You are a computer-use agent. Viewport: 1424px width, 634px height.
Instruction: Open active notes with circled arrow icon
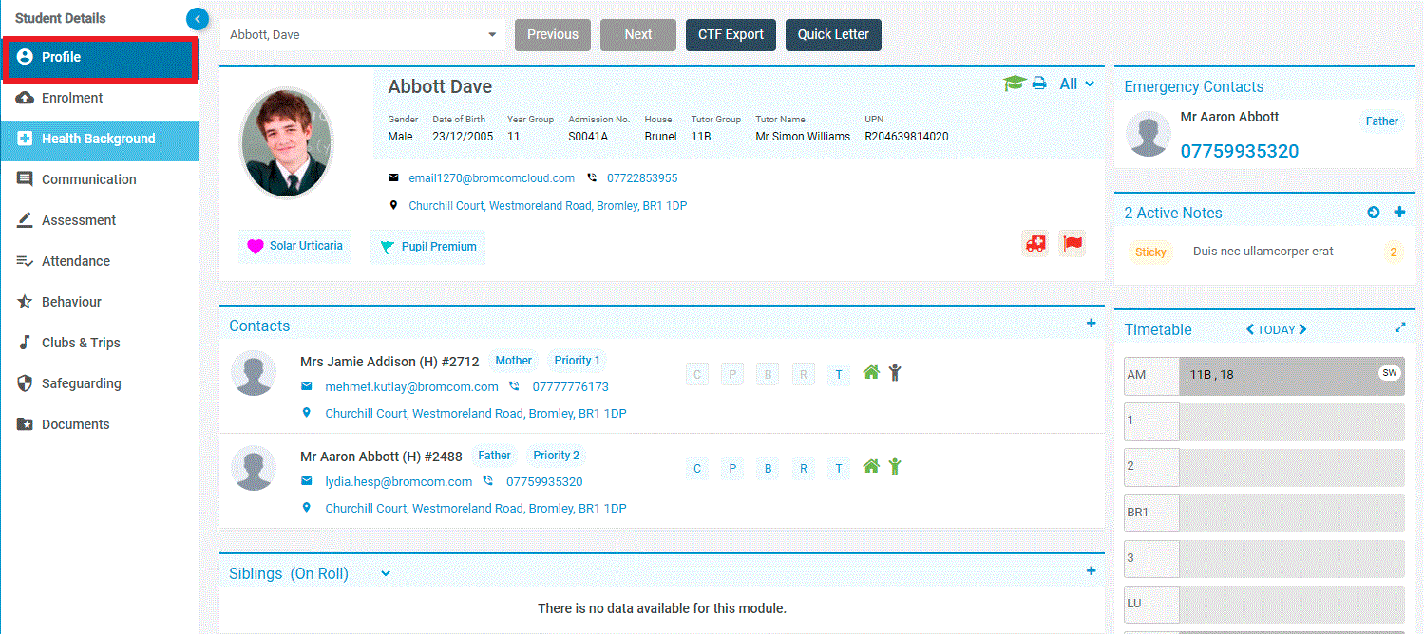(x=1374, y=213)
